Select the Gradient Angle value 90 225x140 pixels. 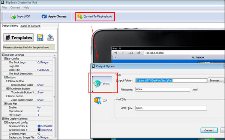(39, 134)
